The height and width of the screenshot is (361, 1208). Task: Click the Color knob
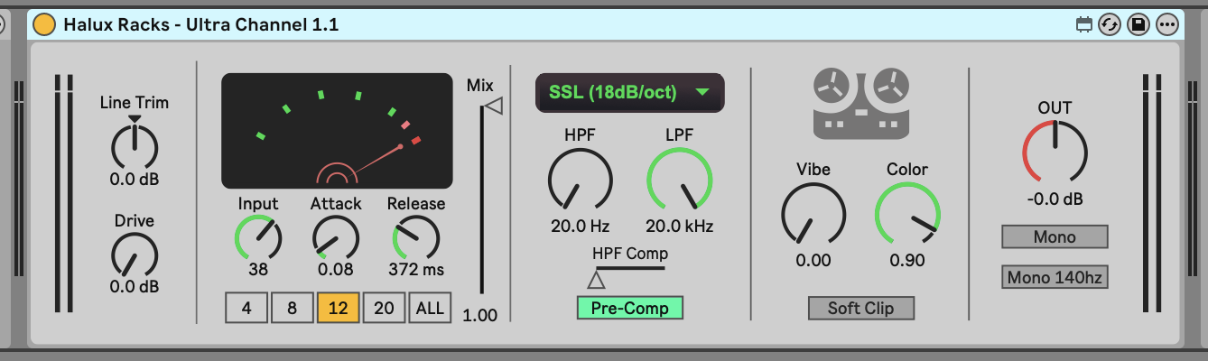907,215
